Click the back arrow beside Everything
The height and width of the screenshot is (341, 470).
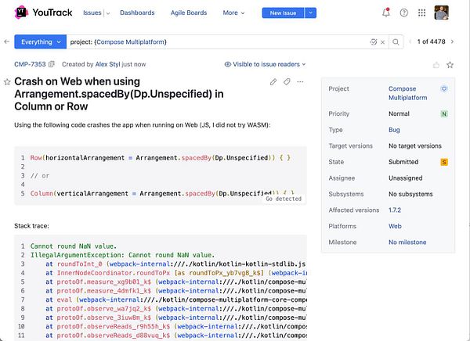tap(7, 41)
